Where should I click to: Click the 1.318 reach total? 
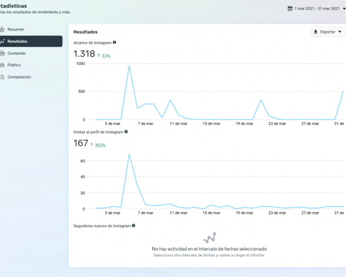point(84,53)
